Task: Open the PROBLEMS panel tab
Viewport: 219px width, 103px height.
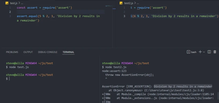Action: (x=12, y=52)
